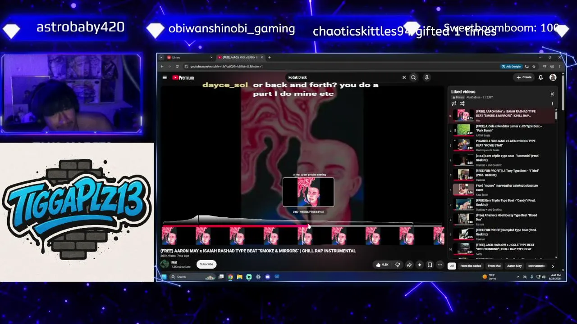
Task: Open the YouTube guide hamburger menu
Action: coord(165,77)
